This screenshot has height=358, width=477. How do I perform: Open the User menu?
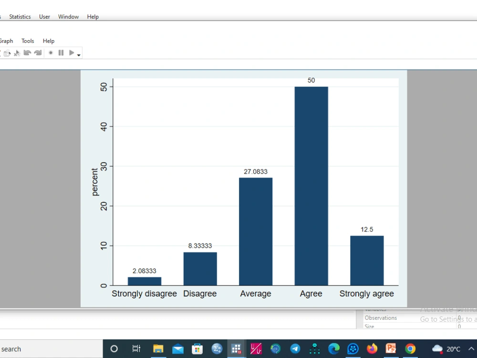(x=44, y=17)
